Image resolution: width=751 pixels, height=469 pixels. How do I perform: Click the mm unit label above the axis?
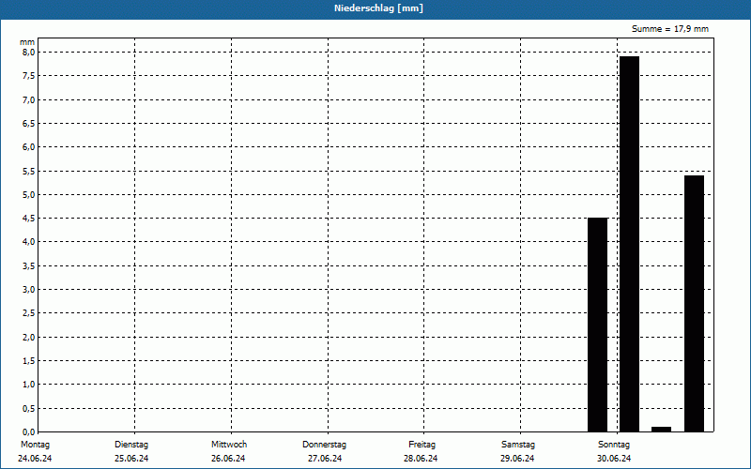point(27,42)
